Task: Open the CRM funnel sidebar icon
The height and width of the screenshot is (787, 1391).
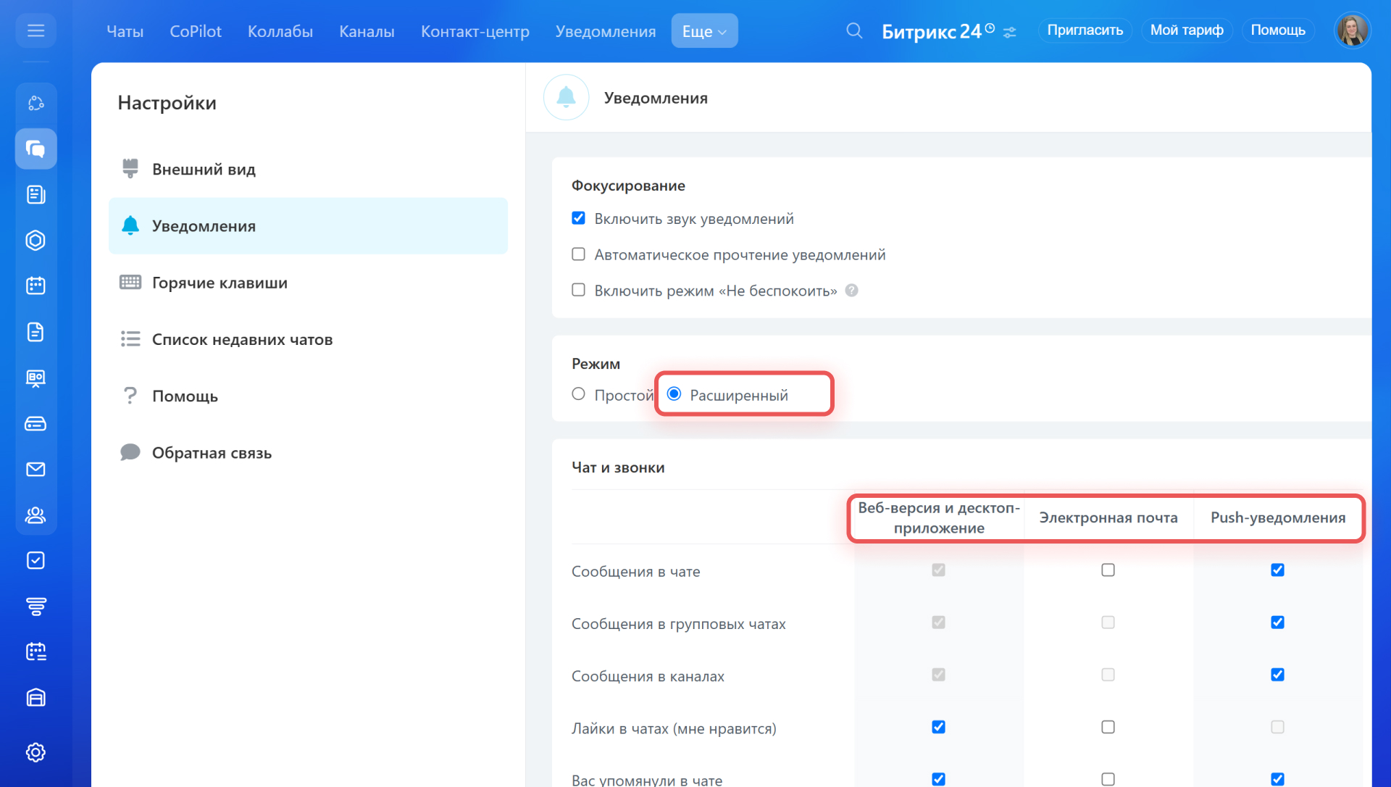Action: tap(35, 606)
